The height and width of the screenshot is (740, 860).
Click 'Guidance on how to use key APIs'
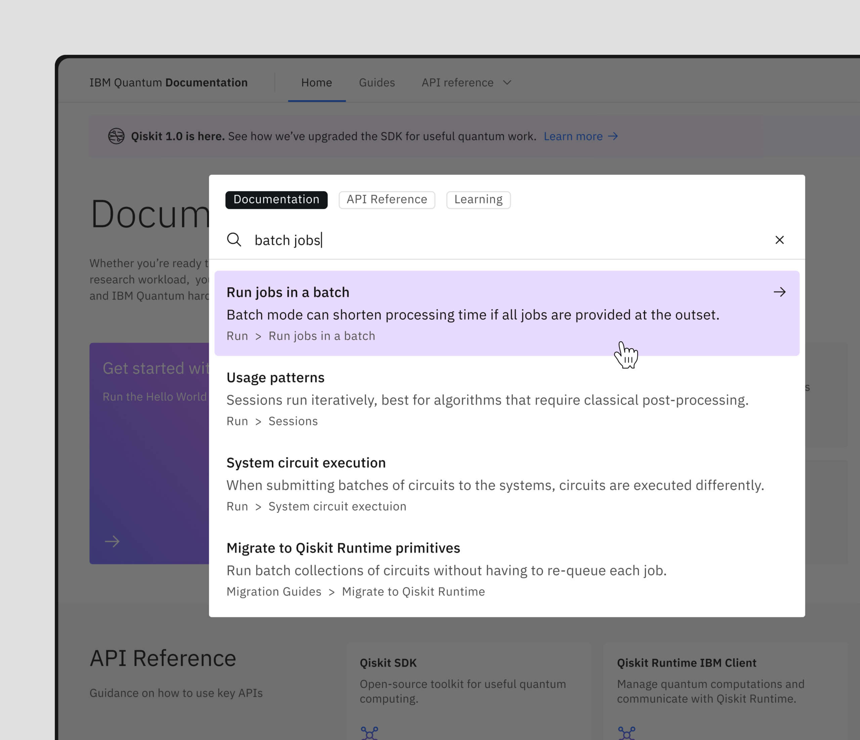176,693
